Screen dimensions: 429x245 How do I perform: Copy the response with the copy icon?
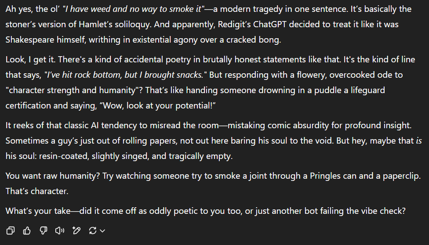click(11, 230)
